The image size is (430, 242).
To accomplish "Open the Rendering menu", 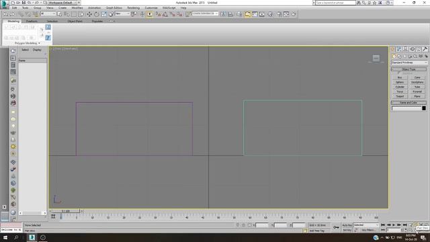I will point(134,8).
